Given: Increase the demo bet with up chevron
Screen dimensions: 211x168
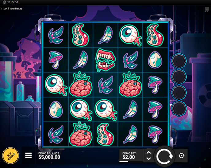Looking at the screenshot, I should click(148, 153).
